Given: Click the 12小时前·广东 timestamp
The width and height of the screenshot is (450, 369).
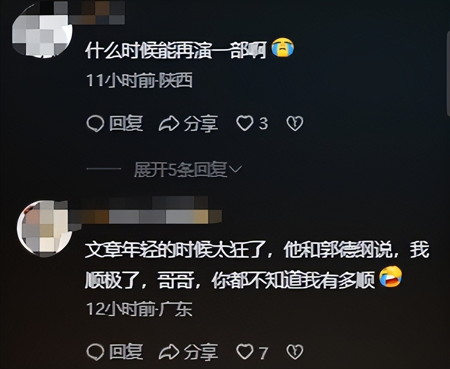Looking at the screenshot, I should pos(139,309).
